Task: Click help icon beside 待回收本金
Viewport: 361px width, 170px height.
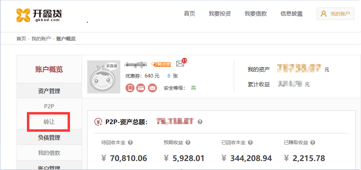Action: tap(131, 142)
